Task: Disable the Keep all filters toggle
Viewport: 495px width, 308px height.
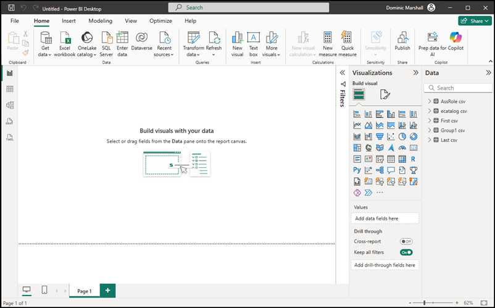Action: (406, 252)
